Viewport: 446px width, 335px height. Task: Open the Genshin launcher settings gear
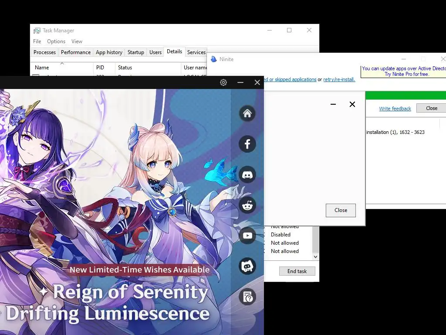tap(223, 82)
